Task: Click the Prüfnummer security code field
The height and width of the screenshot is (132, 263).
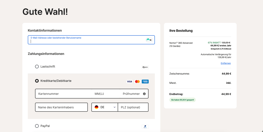Action: [x=131, y=94]
